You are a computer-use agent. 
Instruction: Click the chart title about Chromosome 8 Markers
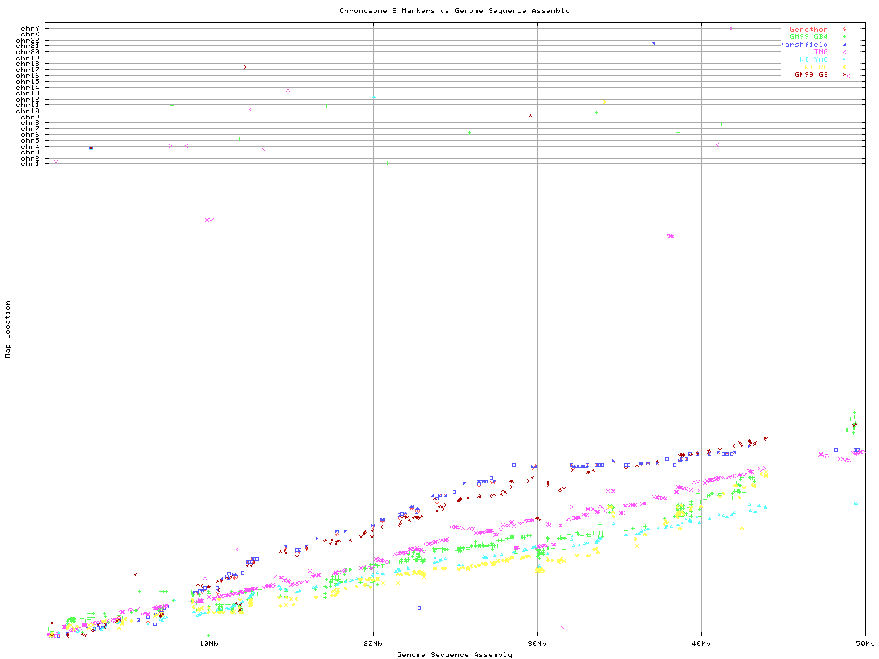[454, 11]
